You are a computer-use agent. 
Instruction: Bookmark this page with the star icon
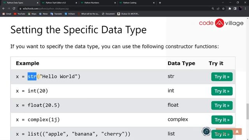click(x=223, y=9)
